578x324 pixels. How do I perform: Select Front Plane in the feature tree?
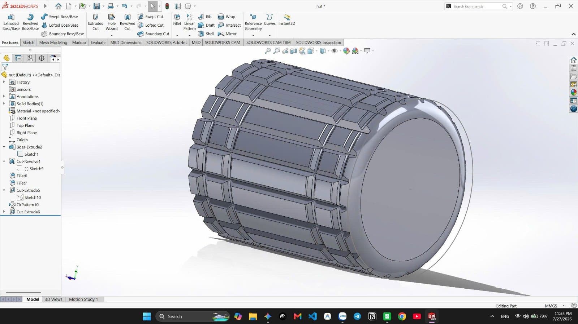click(x=27, y=118)
